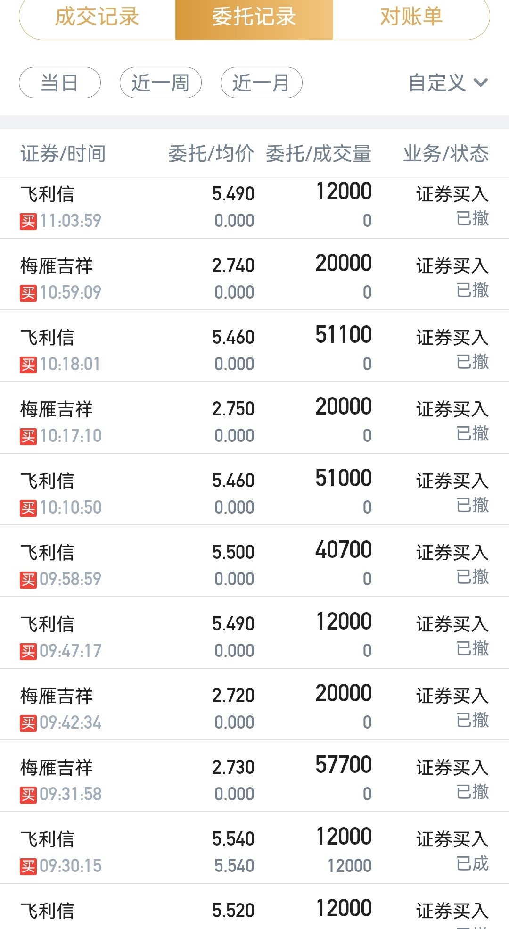
Task: Open the 飞利信 order for 51100 shares
Action: (x=254, y=346)
